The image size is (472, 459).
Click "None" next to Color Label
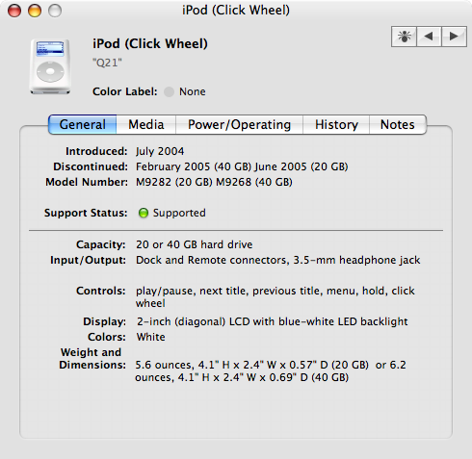193,91
